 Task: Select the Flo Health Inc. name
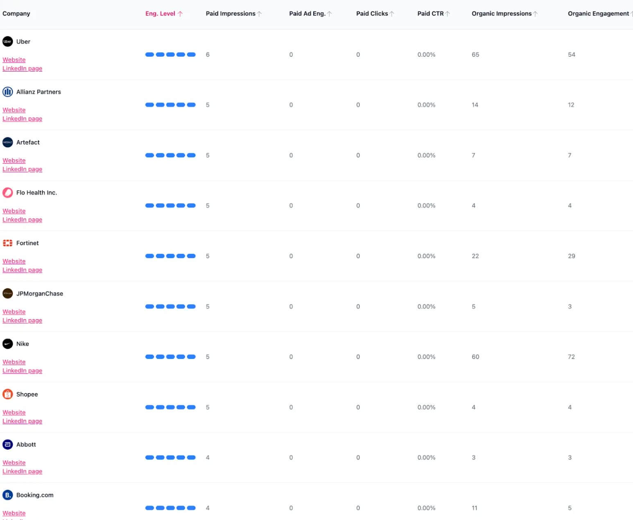(36, 192)
